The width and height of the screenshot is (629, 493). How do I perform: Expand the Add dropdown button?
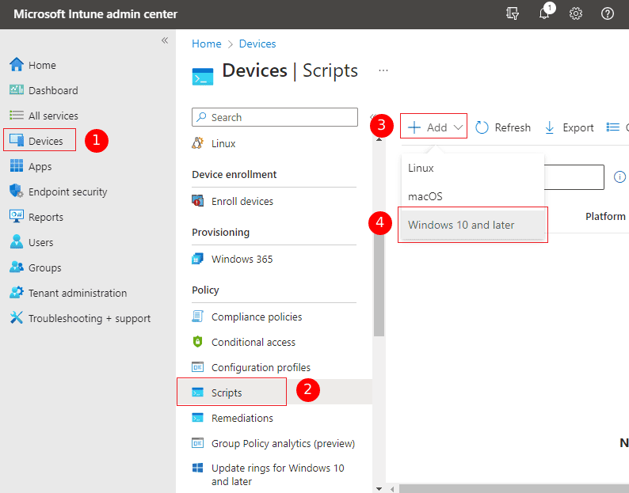click(434, 127)
